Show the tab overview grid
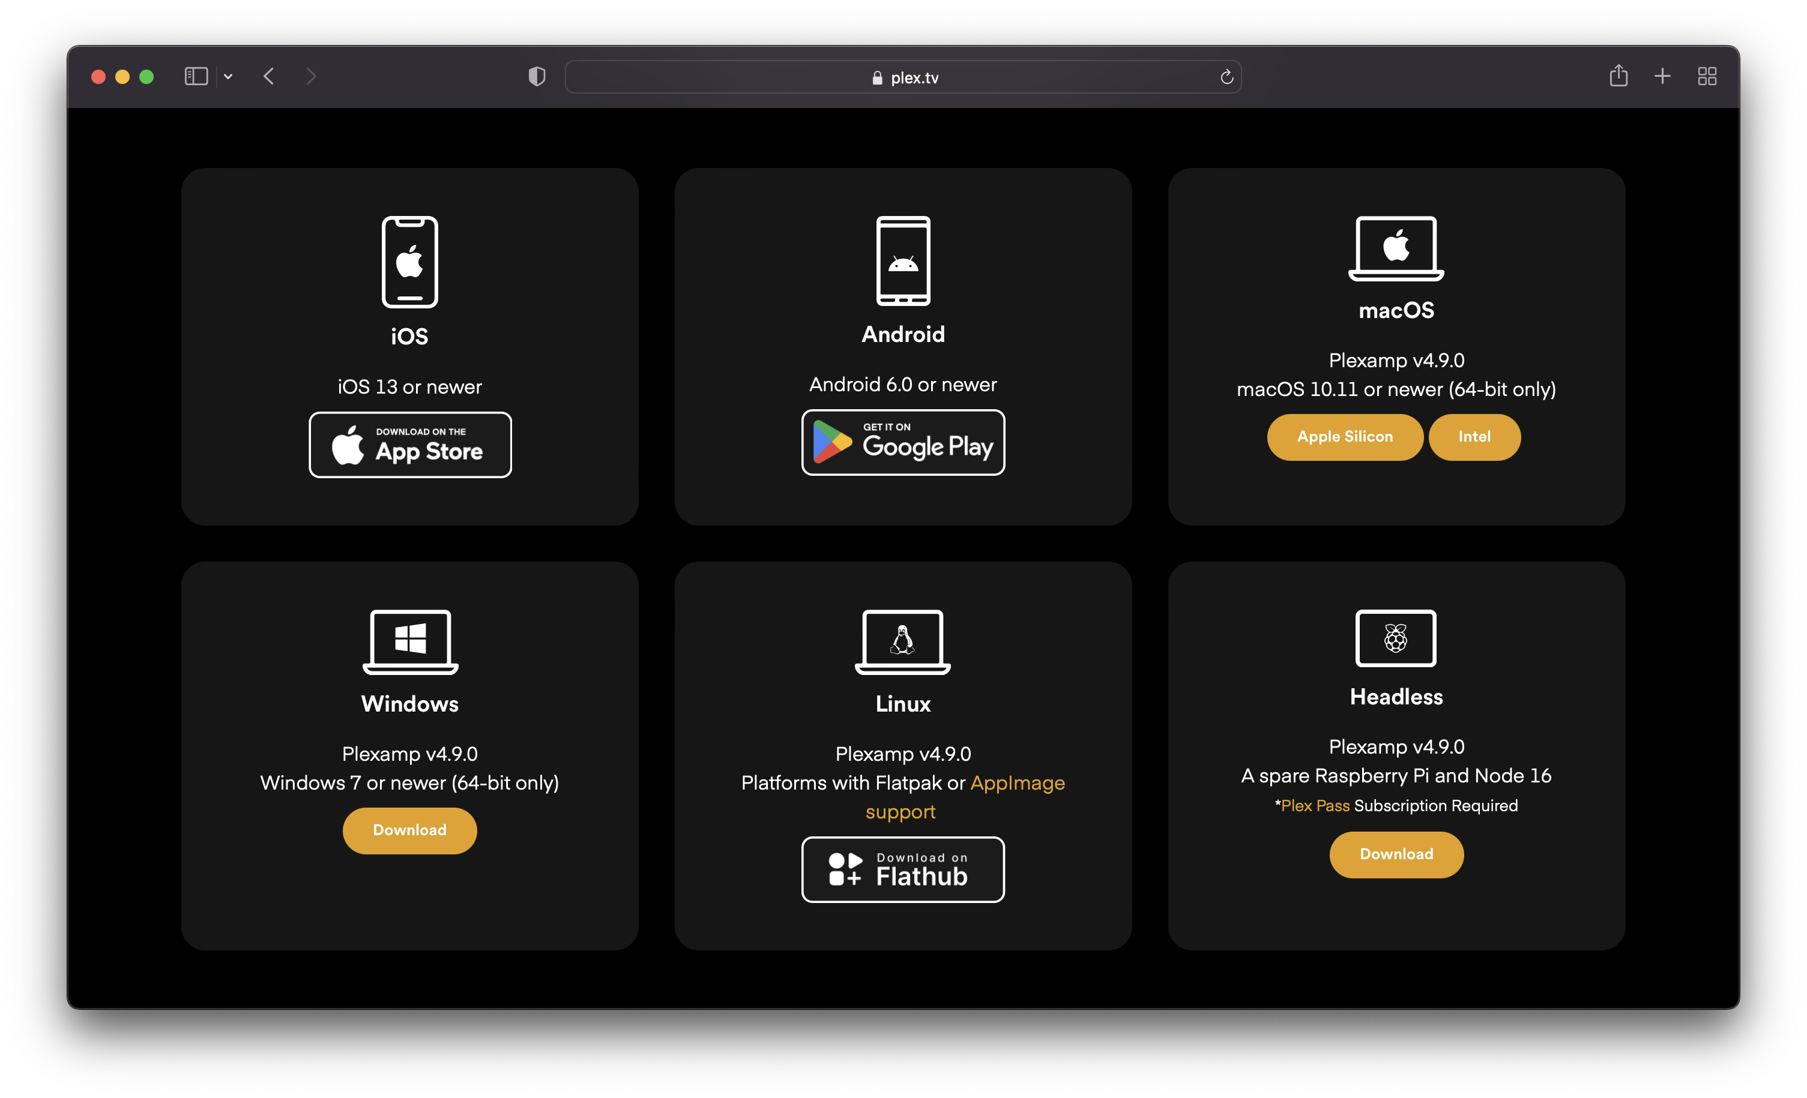The width and height of the screenshot is (1807, 1098). [1707, 76]
